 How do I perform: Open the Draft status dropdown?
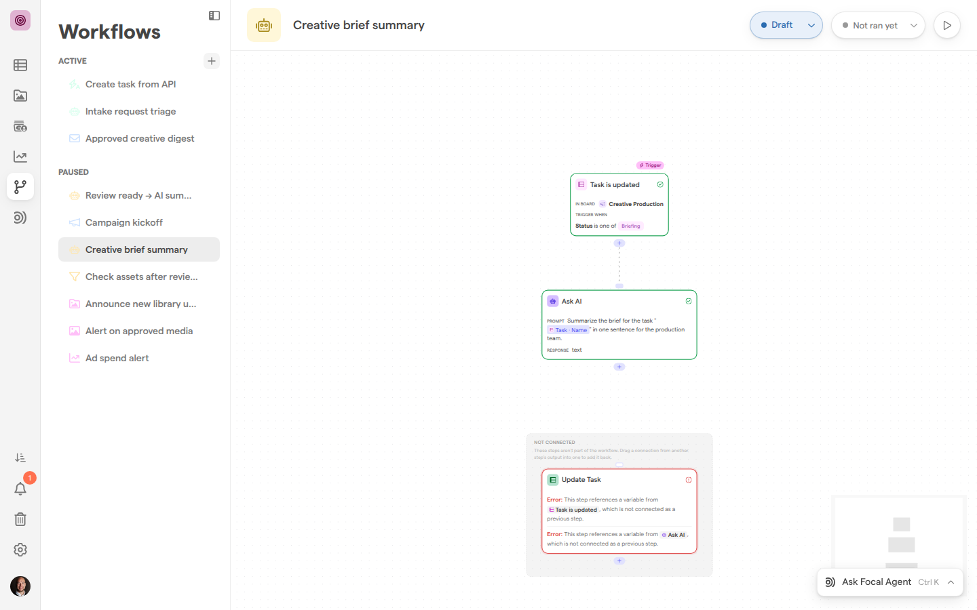[786, 25]
